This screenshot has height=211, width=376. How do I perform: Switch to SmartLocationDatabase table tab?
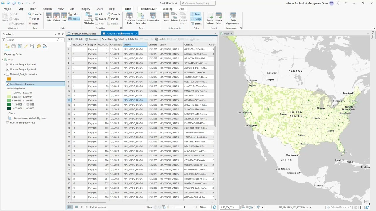click(83, 33)
